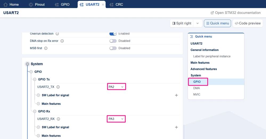Click the Split right button
Image resolution: width=266 pixels, height=139 pixels.
click(182, 23)
